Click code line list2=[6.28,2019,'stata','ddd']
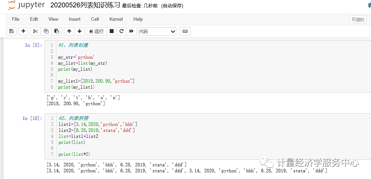 97,130
